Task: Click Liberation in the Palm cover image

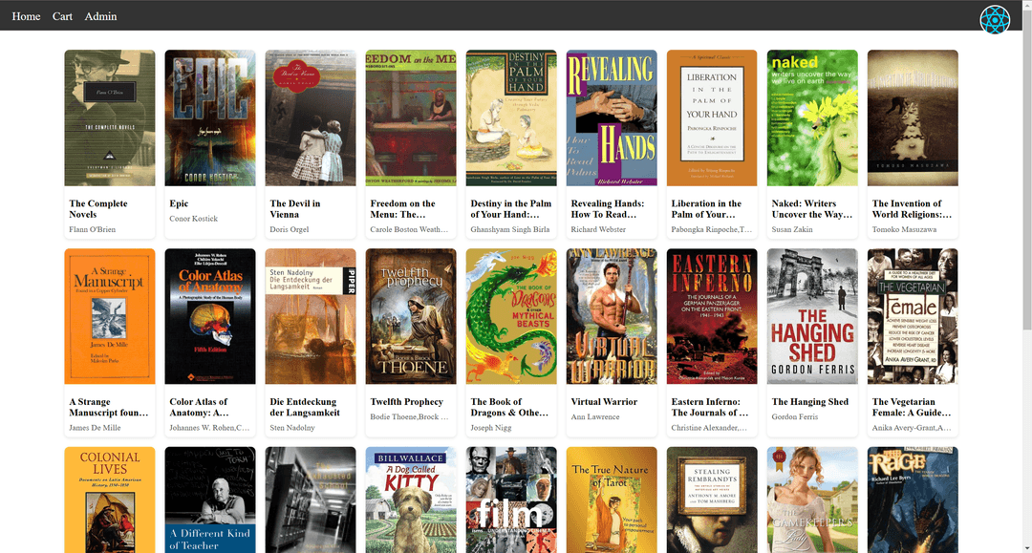Action: [712, 117]
